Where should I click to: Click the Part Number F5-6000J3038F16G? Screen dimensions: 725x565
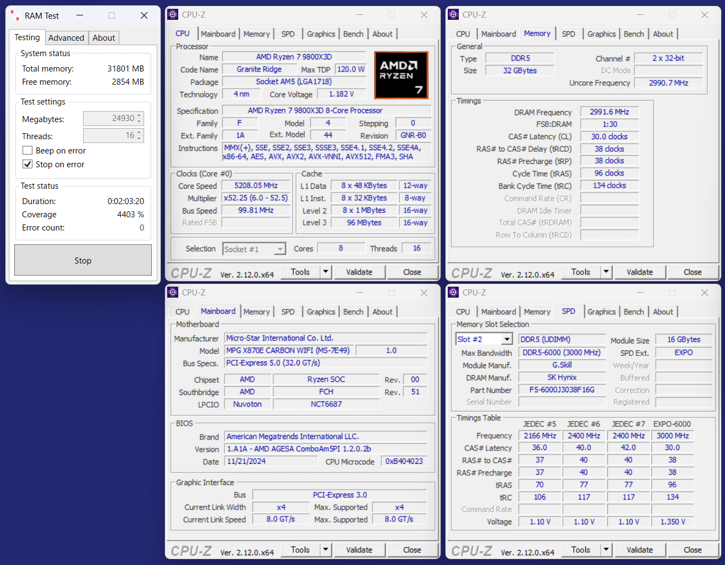(x=562, y=390)
